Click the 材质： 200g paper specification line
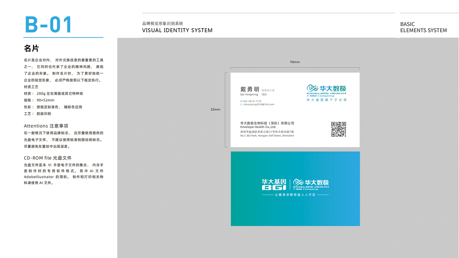Screen dimensions: 459x258 click(53, 94)
